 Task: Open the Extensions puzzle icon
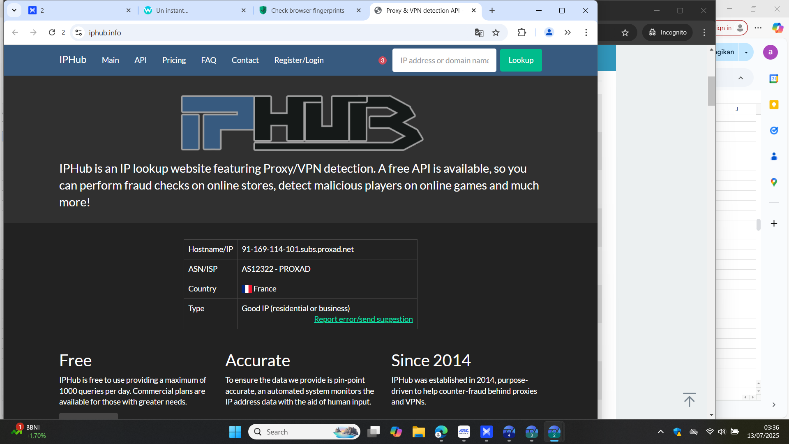pyautogui.click(x=521, y=32)
